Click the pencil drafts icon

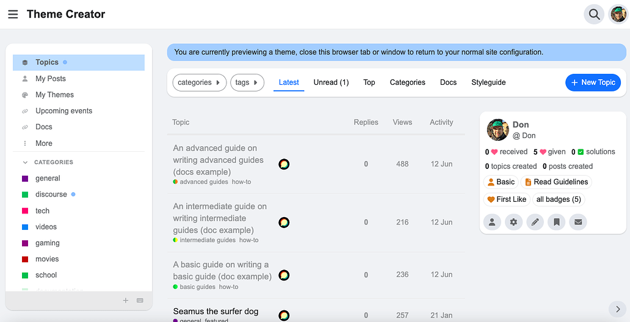click(x=535, y=223)
